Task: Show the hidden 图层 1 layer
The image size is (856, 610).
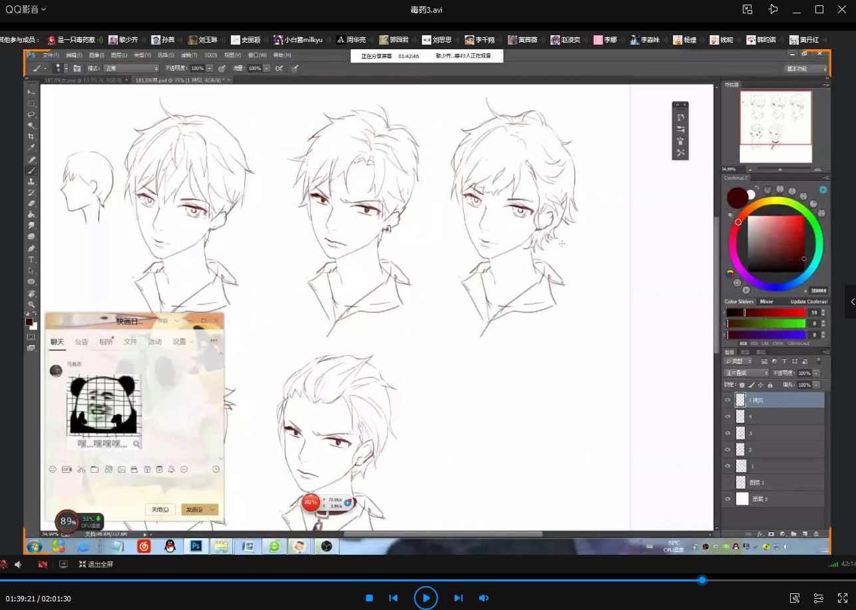Action: pos(728,482)
